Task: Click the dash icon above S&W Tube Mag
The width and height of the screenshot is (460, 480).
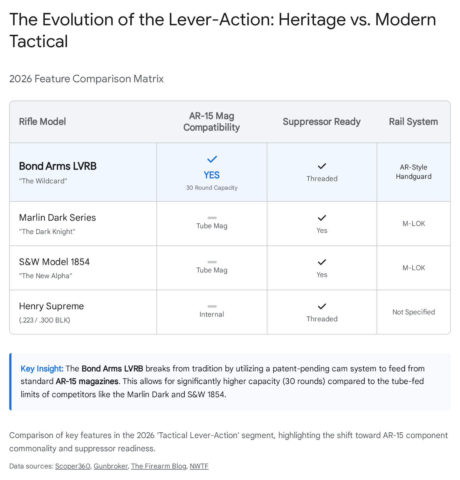Action: [x=212, y=262]
